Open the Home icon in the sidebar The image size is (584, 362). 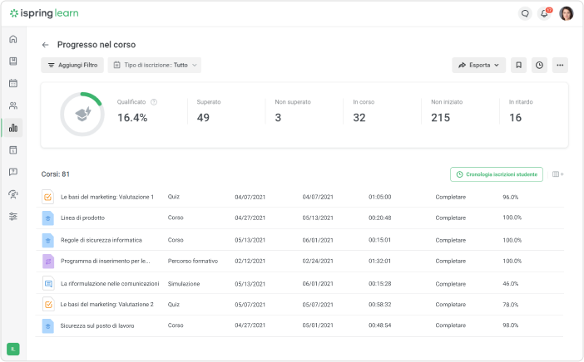(x=12, y=39)
